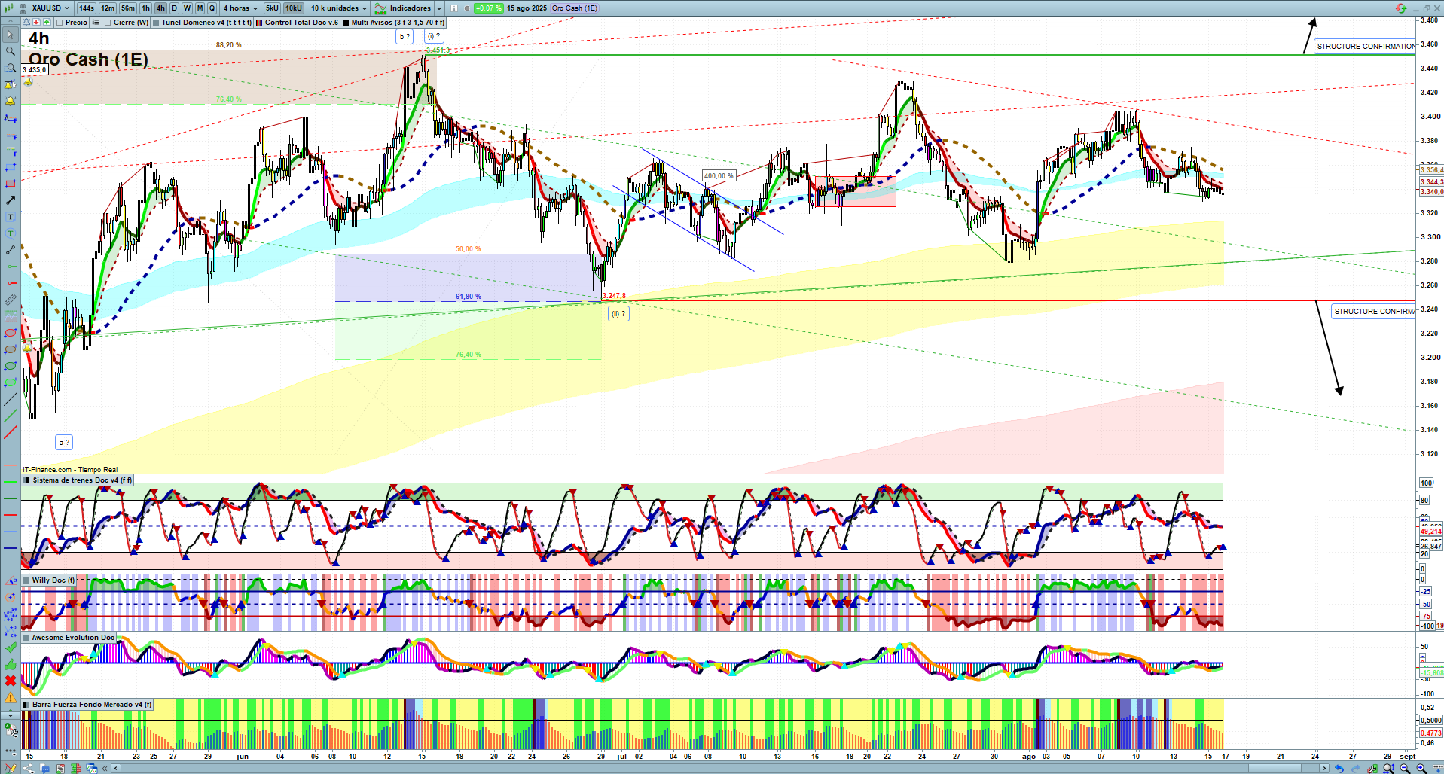The height and width of the screenshot is (774, 1444).
Task: Click the +0,07 % change badge
Action: pos(489,8)
